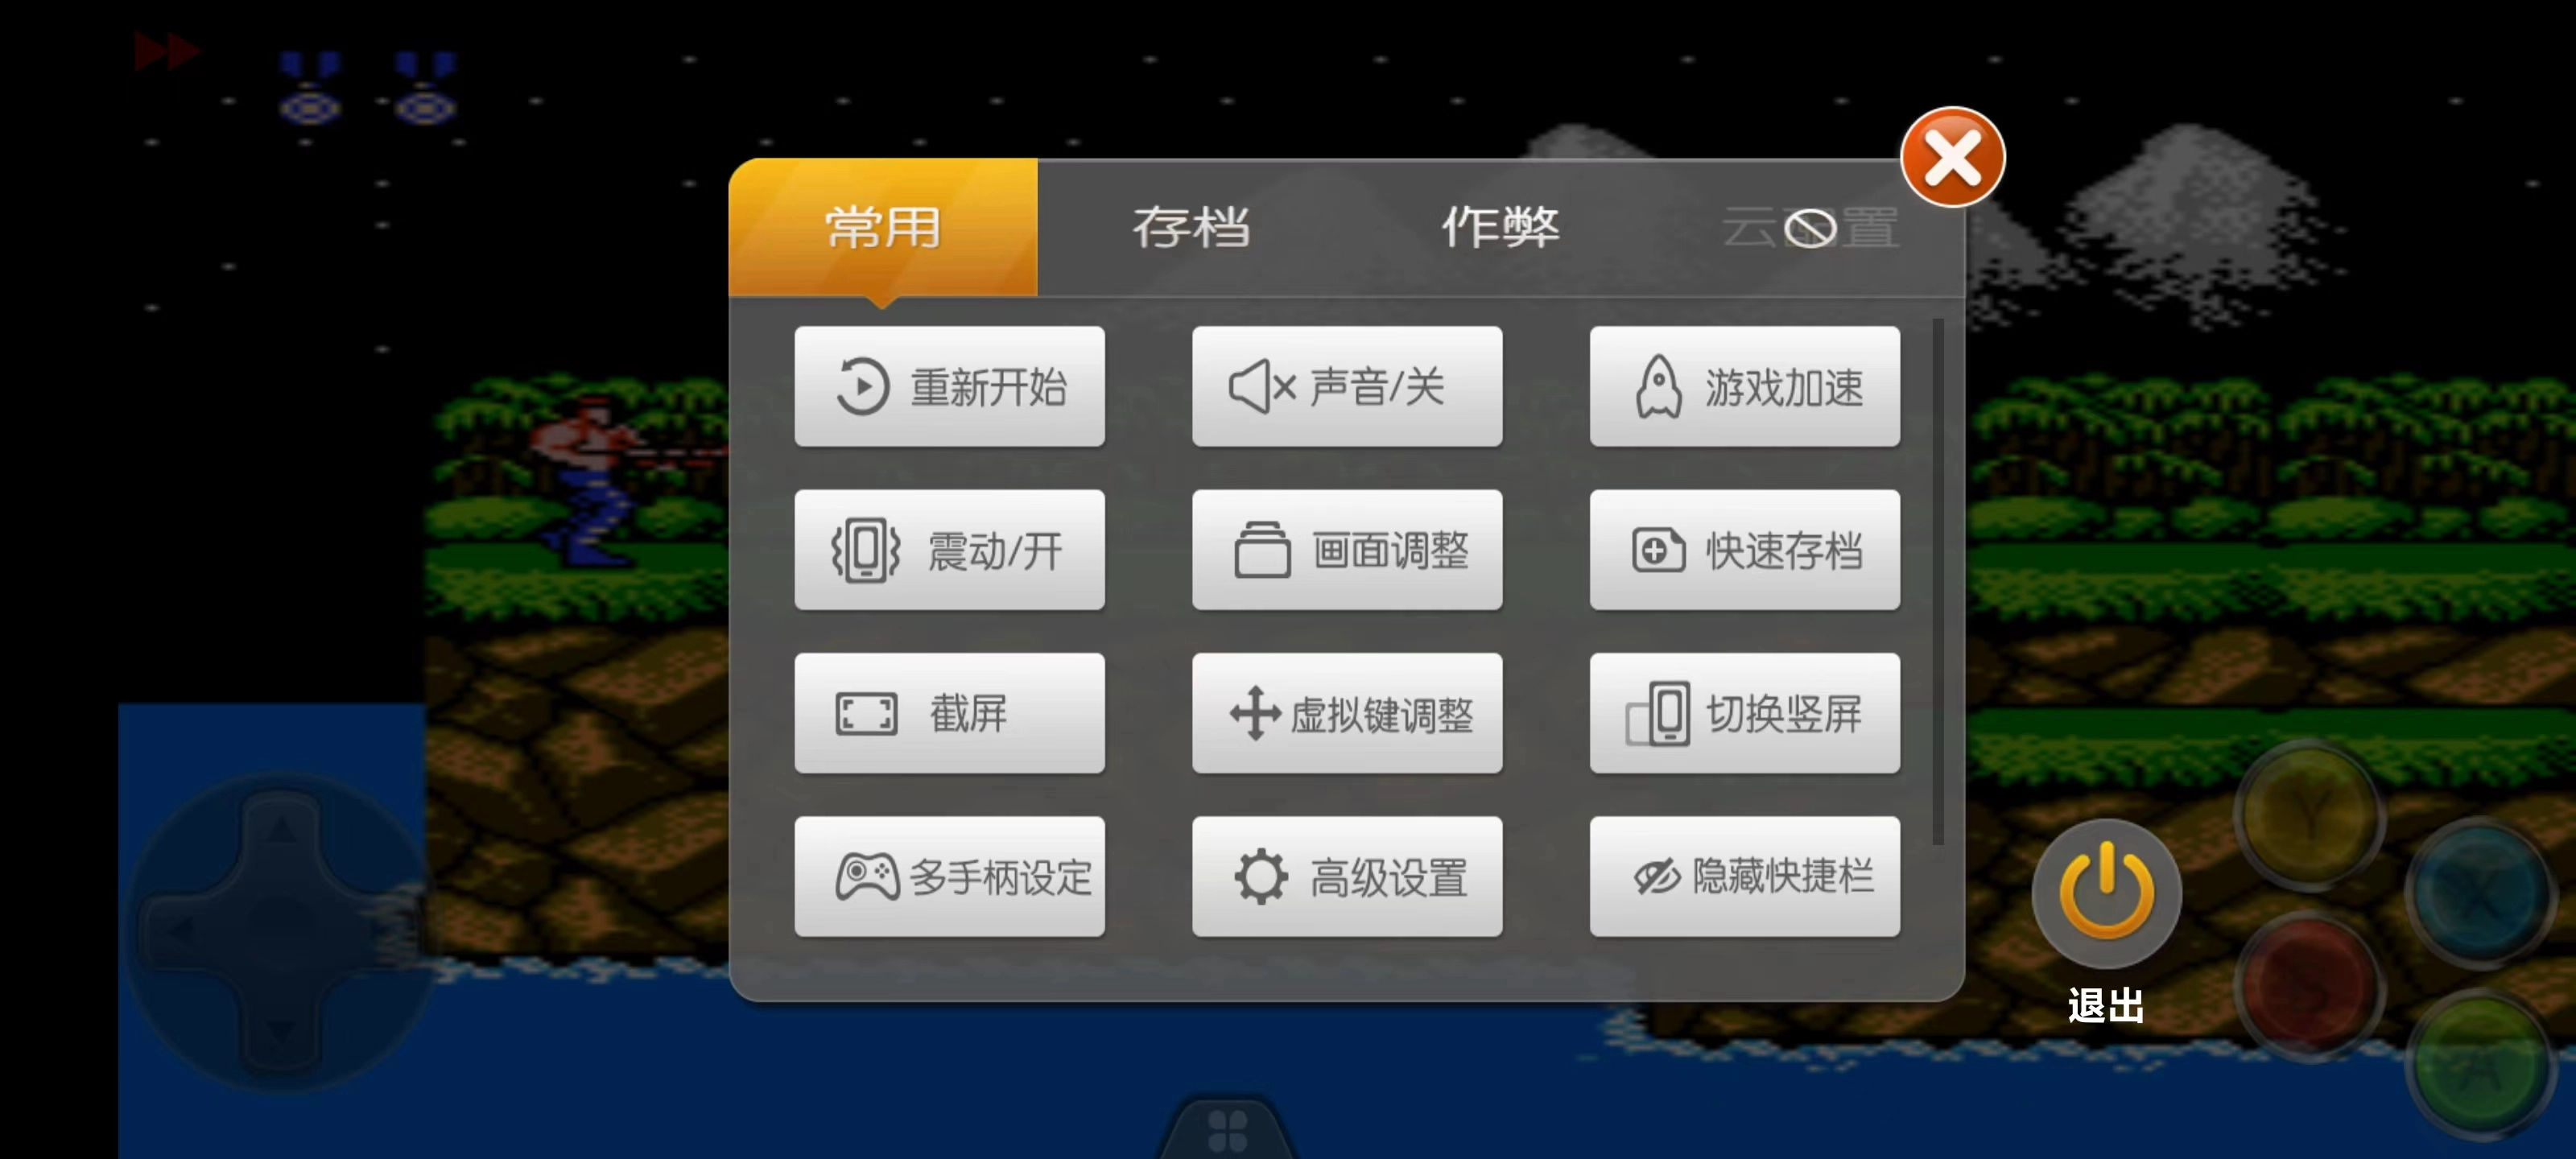Tap the disabled 云设置 tab
This screenshot has height=1159, width=2576.
click(1810, 227)
